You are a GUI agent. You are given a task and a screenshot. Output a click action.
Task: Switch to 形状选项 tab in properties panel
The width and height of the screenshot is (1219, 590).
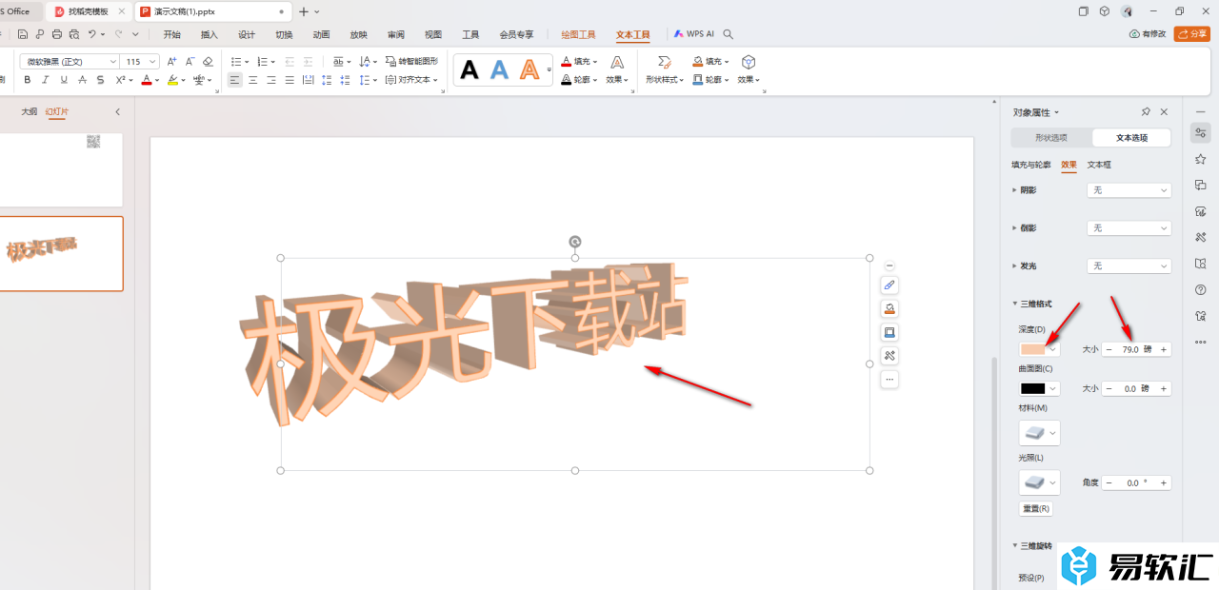[x=1051, y=138]
